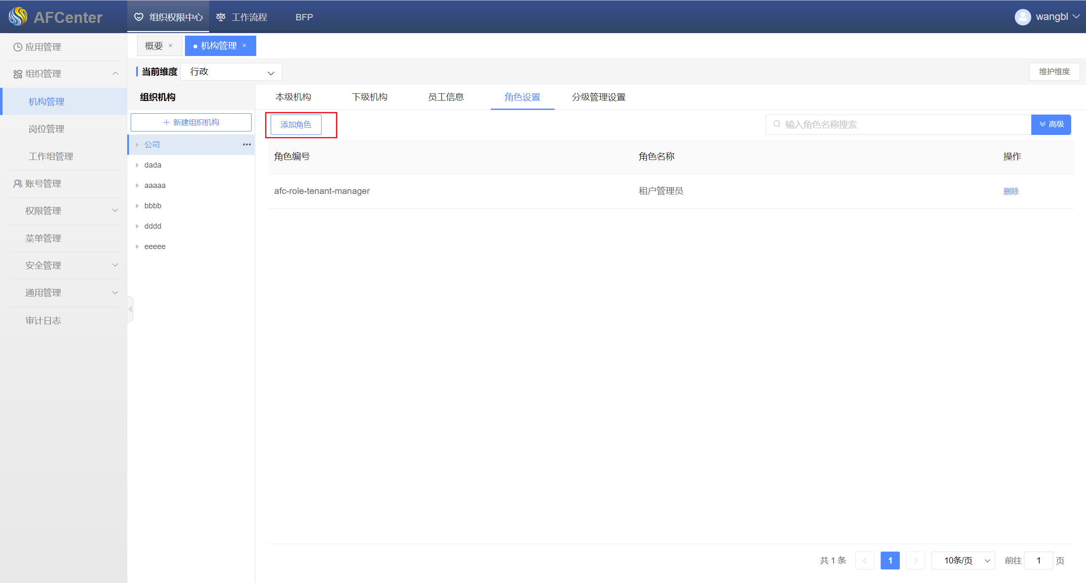Open 机构管理 in the sidebar
Screen dimensions: 1086x583
pyautogui.click(x=64, y=101)
